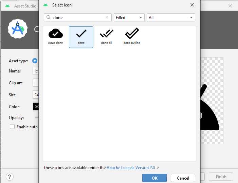The width and height of the screenshot is (238, 183).
Task: Clear the search field text
Action: coord(107,18)
